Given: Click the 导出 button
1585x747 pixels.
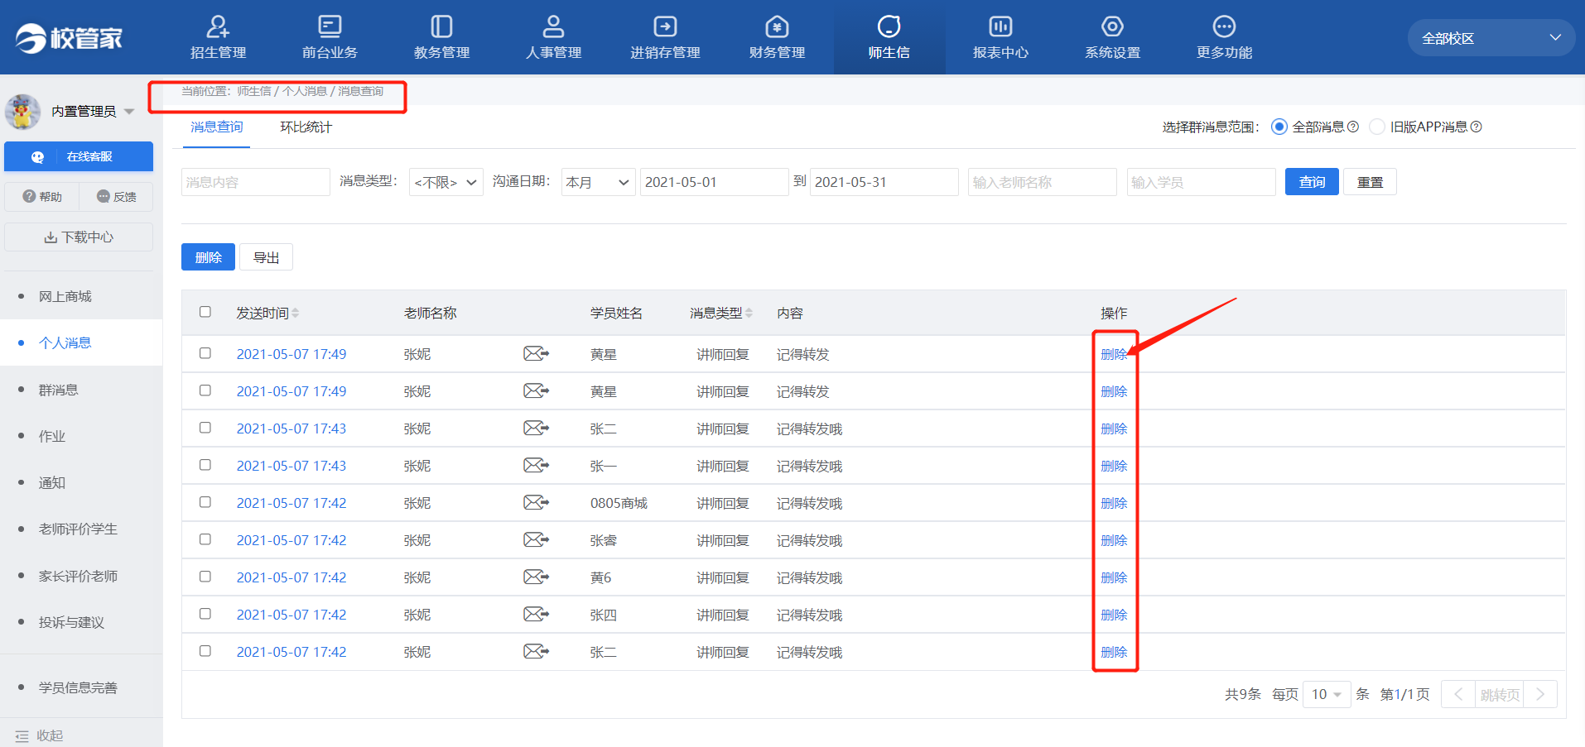Looking at the screenshot, I should tap(266, 257).
